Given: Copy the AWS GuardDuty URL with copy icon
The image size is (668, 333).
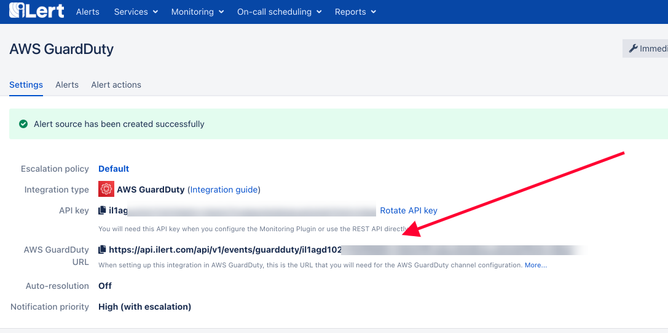Looking at the screenshot, I should 102,250.
